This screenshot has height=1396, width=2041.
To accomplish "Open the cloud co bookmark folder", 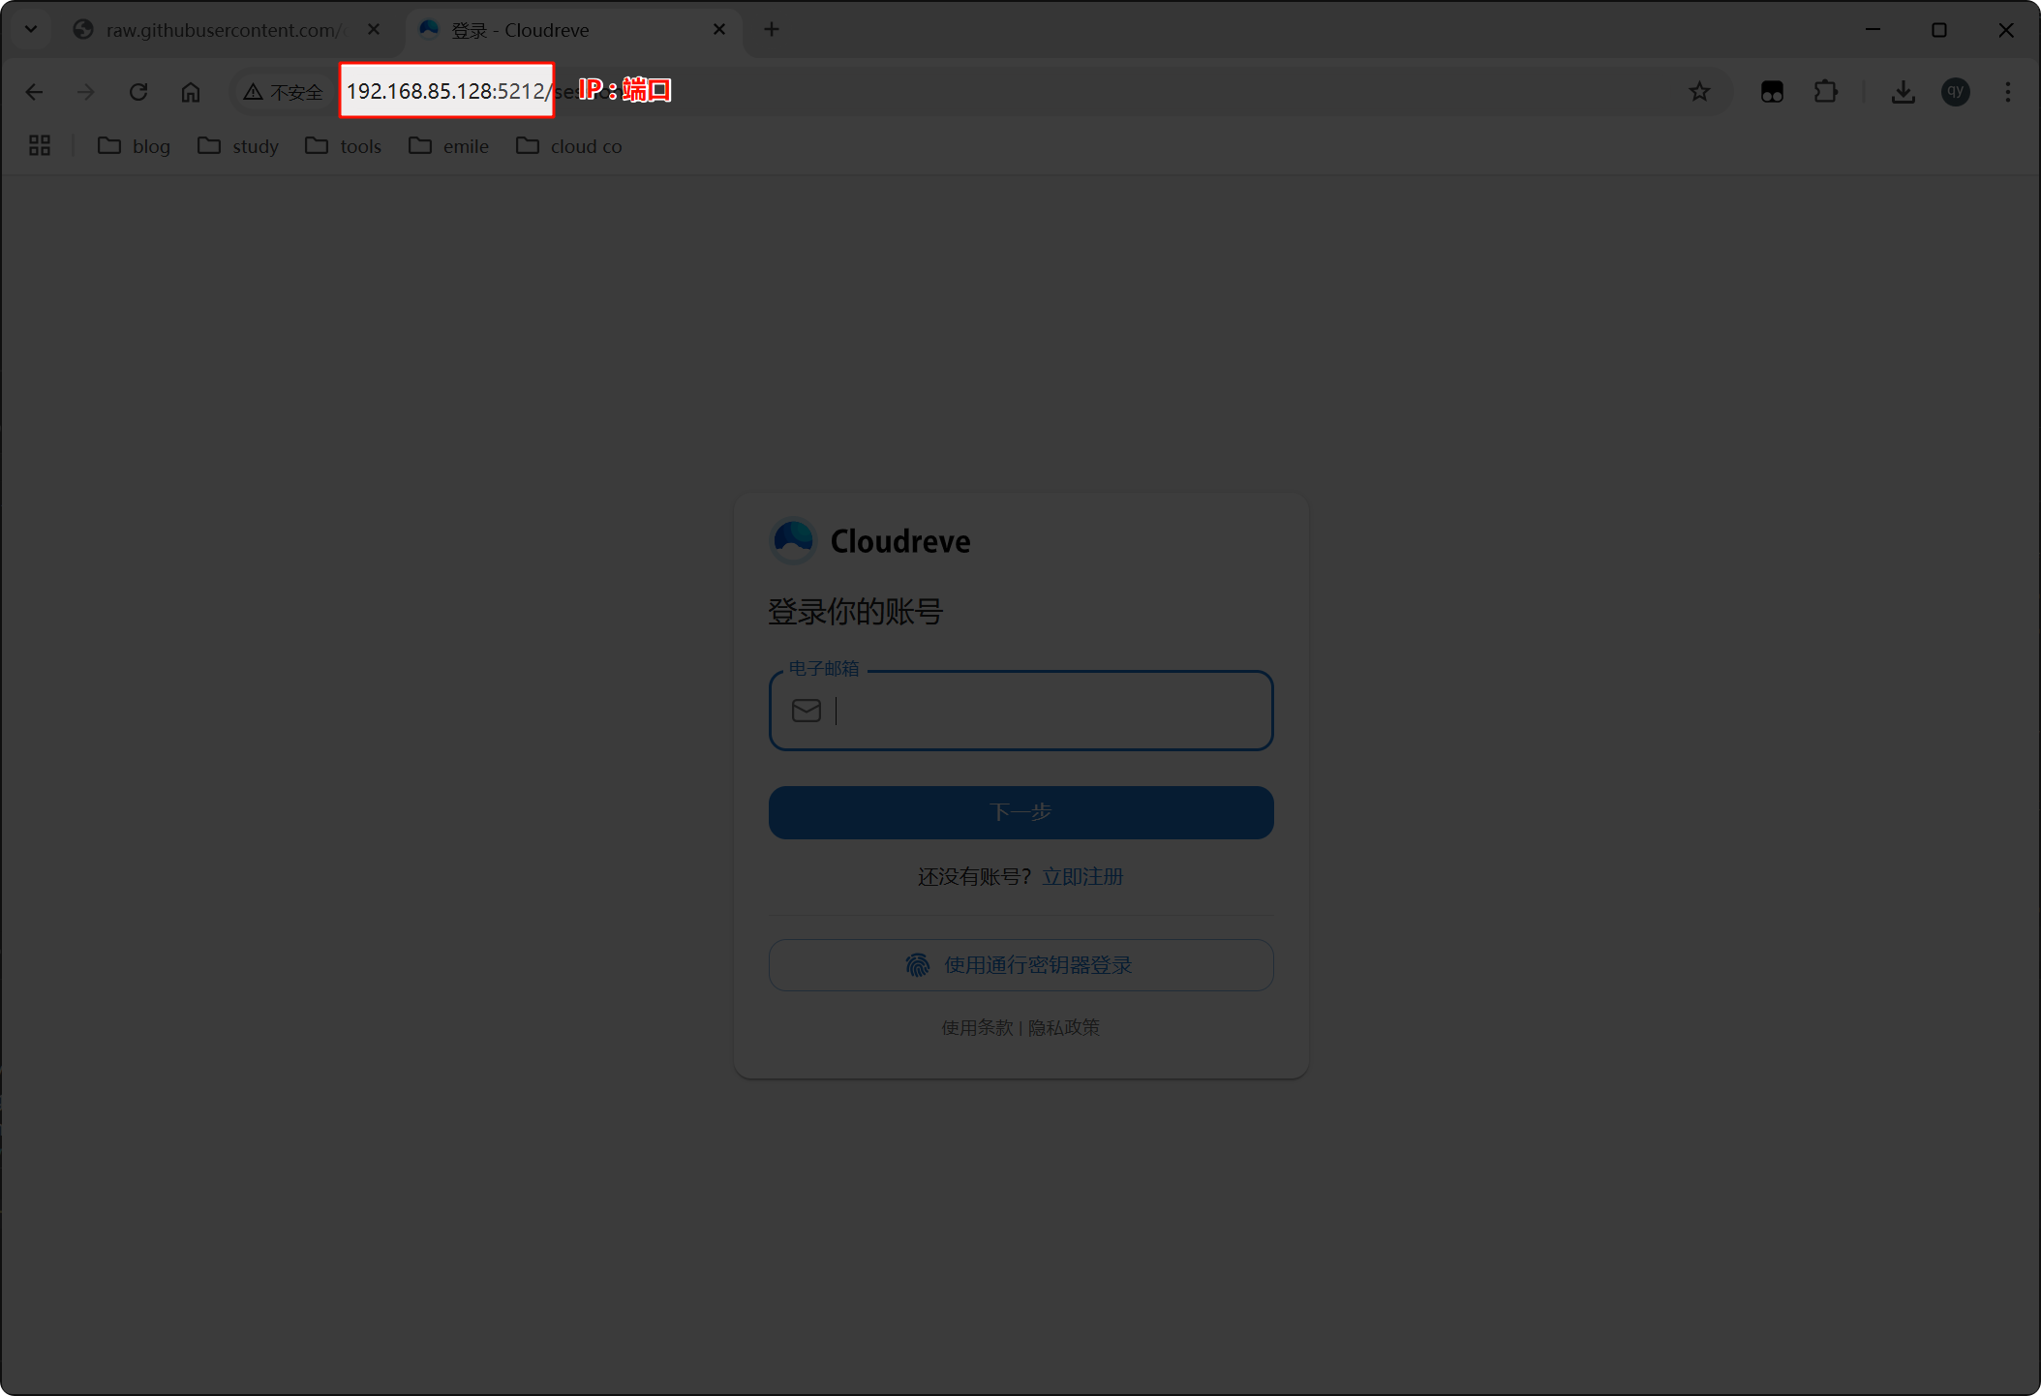I will [569, 146].
